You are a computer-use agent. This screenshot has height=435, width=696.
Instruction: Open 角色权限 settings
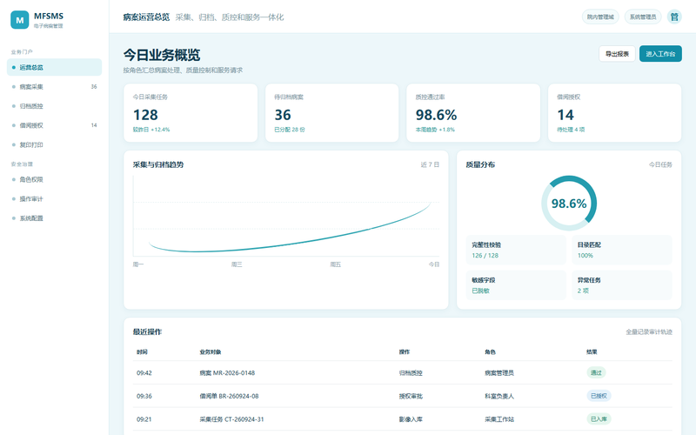54,179
